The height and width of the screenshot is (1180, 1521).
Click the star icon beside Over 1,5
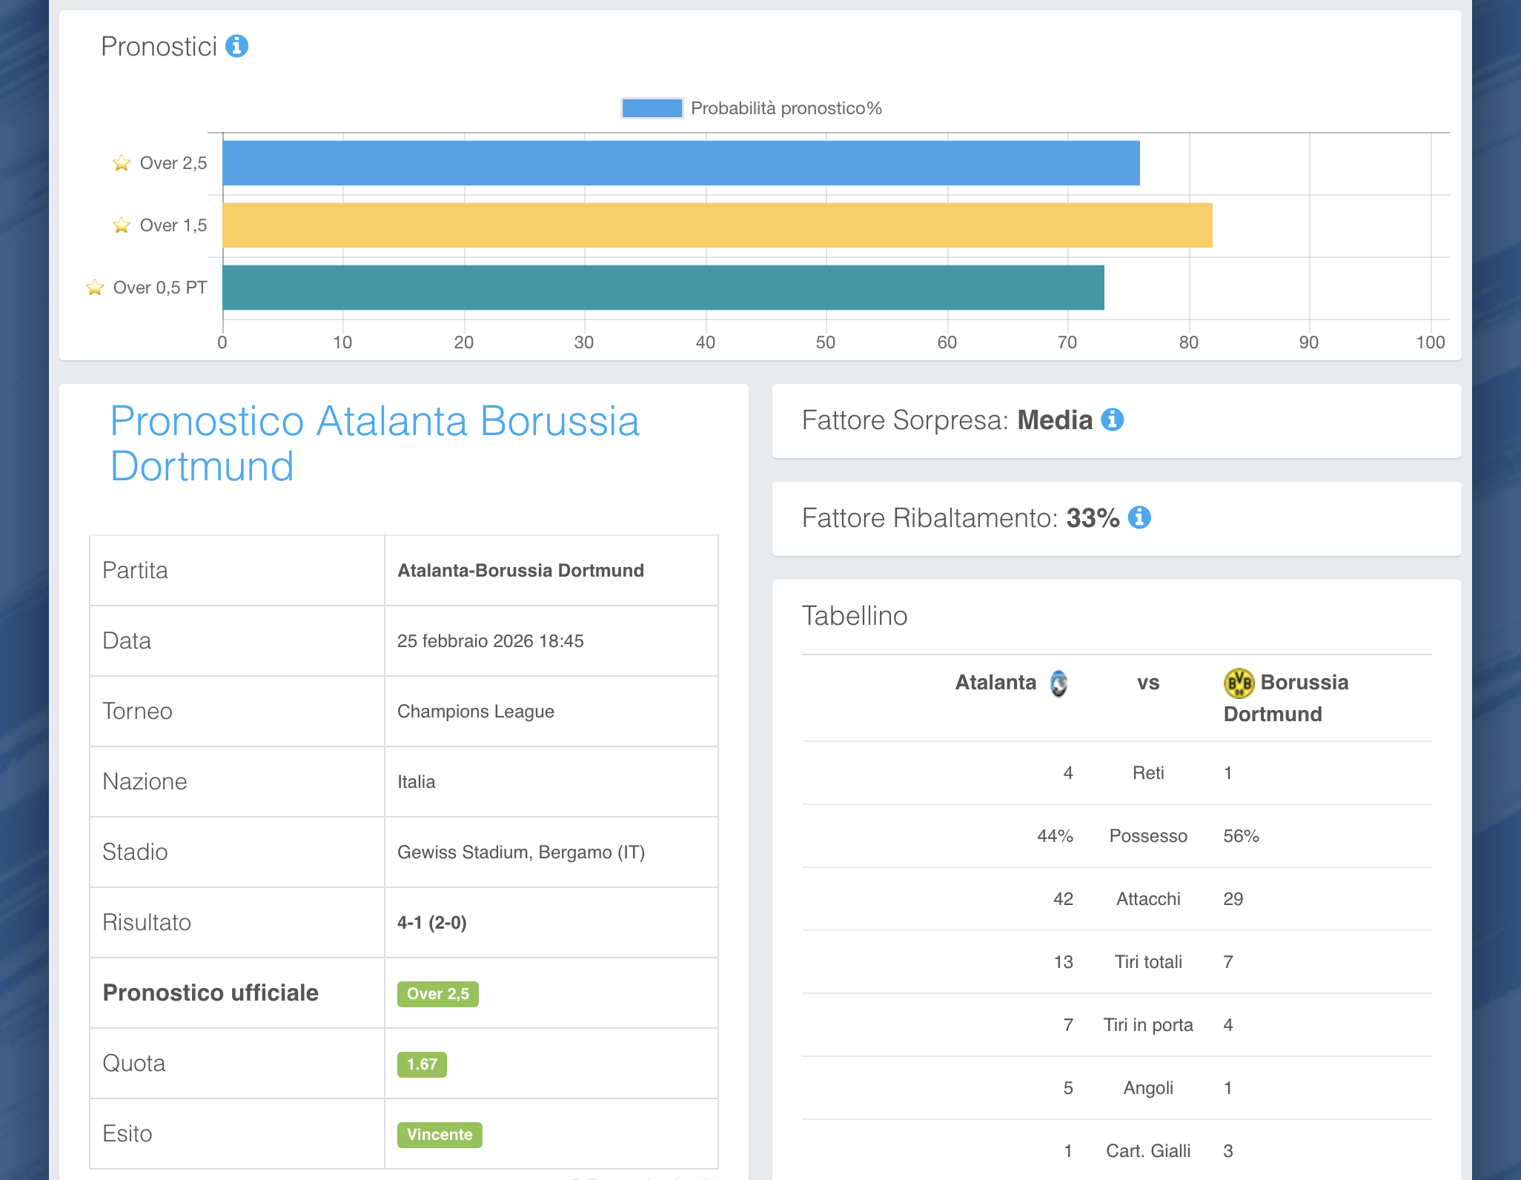click(x=122, y=225)
